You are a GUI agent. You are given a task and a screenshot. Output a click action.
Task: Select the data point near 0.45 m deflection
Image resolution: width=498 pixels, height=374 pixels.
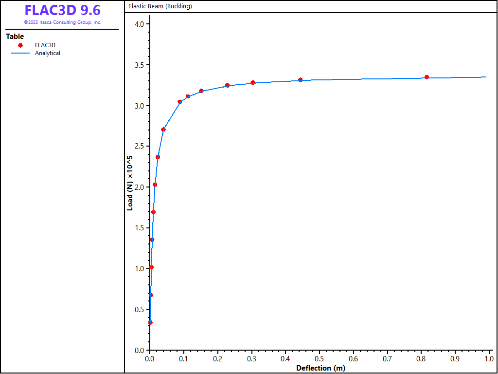pyautogui.click(x=300, y=80)
